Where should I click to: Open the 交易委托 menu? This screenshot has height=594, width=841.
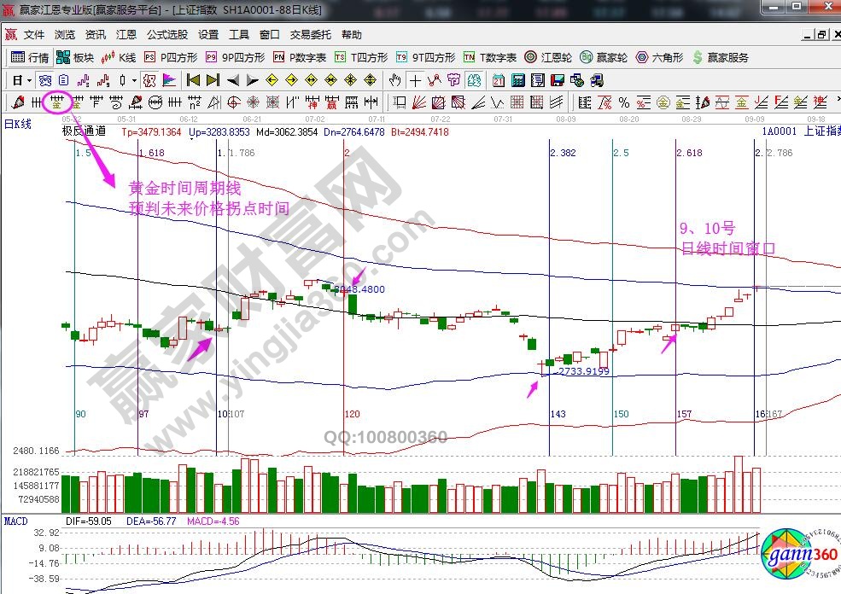point(311,35)
